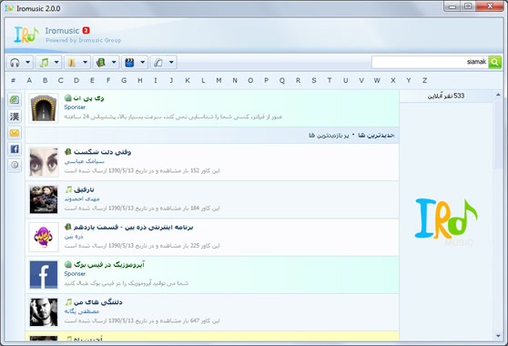The width and height of the screenshot is (508, 346).
Task: Click the green search magnifier button
Action: coord(494,62)
